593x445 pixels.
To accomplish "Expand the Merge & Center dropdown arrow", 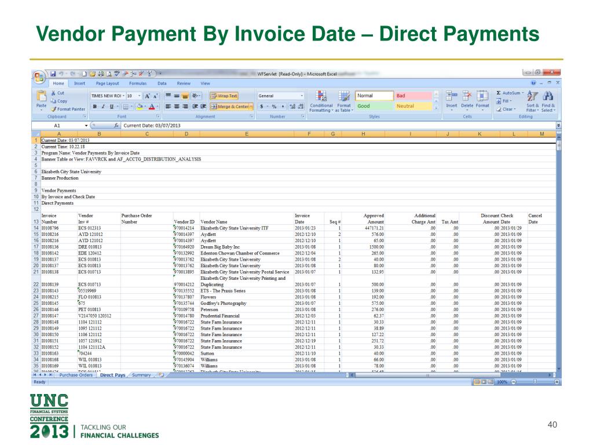I will [x=251, y=107].
